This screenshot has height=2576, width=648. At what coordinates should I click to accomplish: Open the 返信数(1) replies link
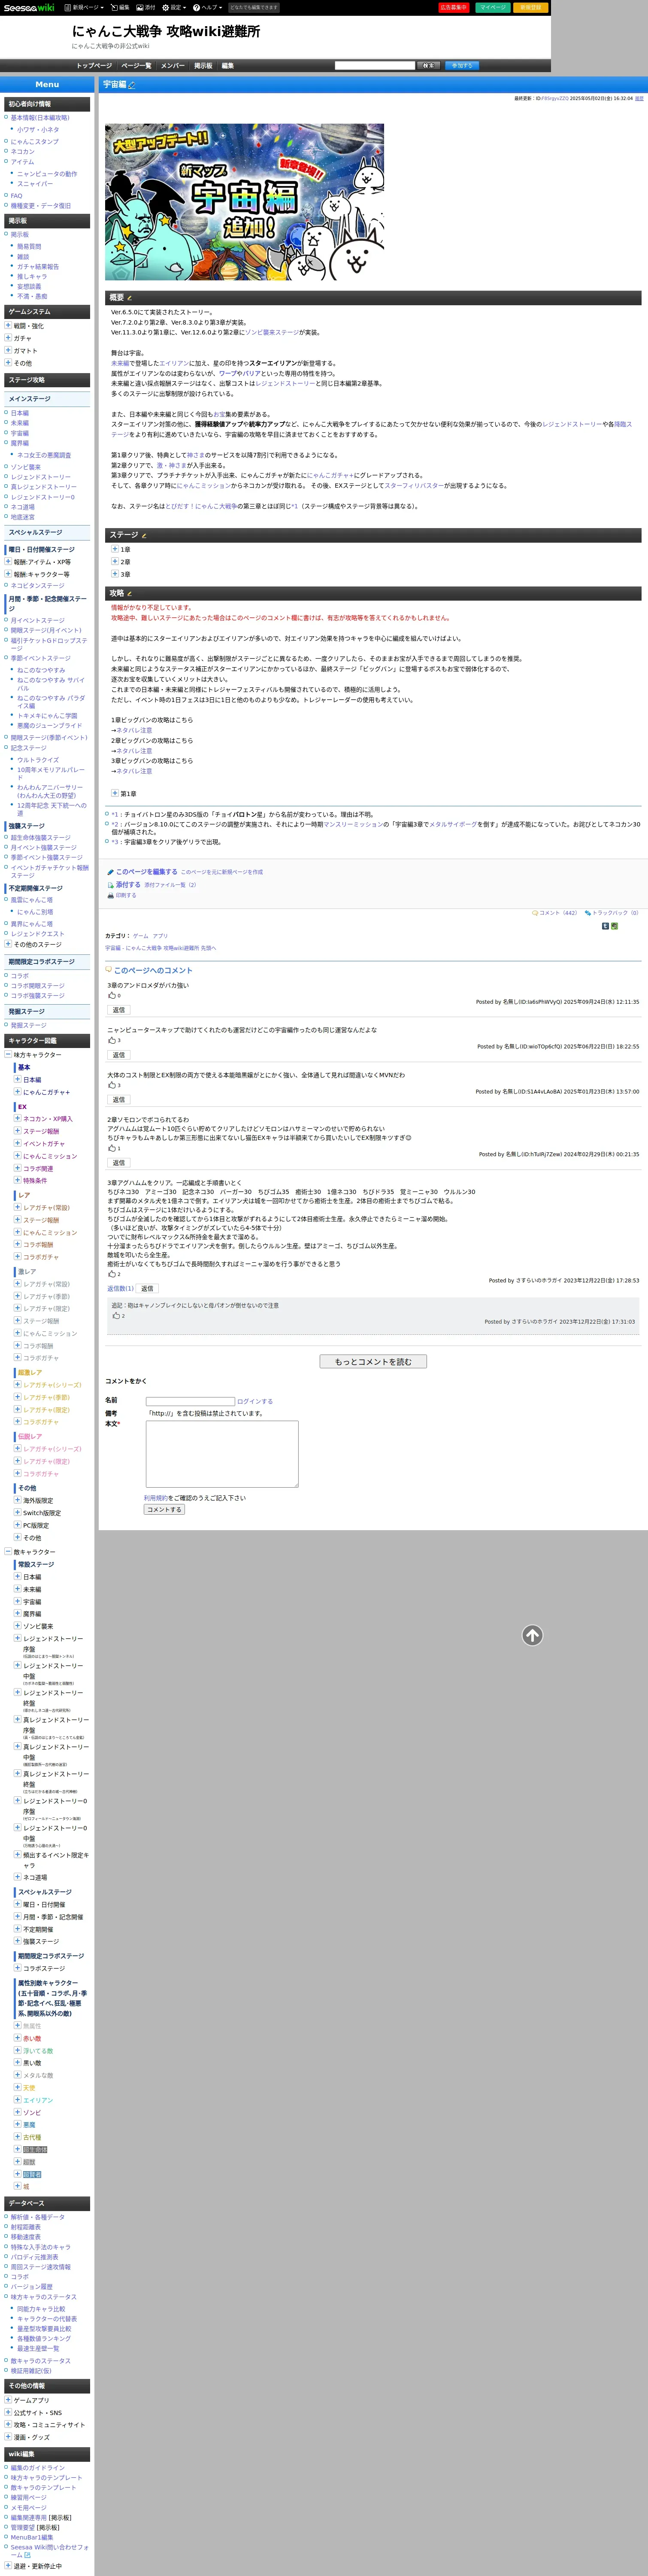click(120, 1288)
